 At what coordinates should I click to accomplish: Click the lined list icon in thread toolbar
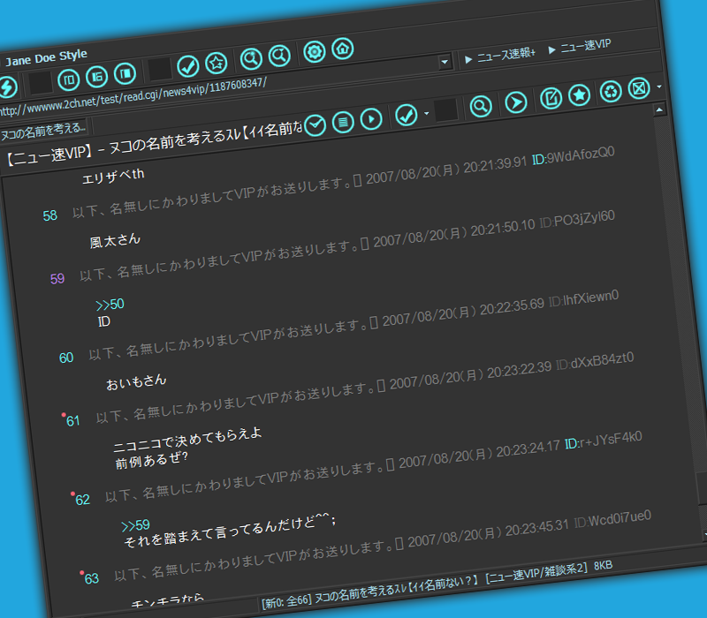click(344, 122)
